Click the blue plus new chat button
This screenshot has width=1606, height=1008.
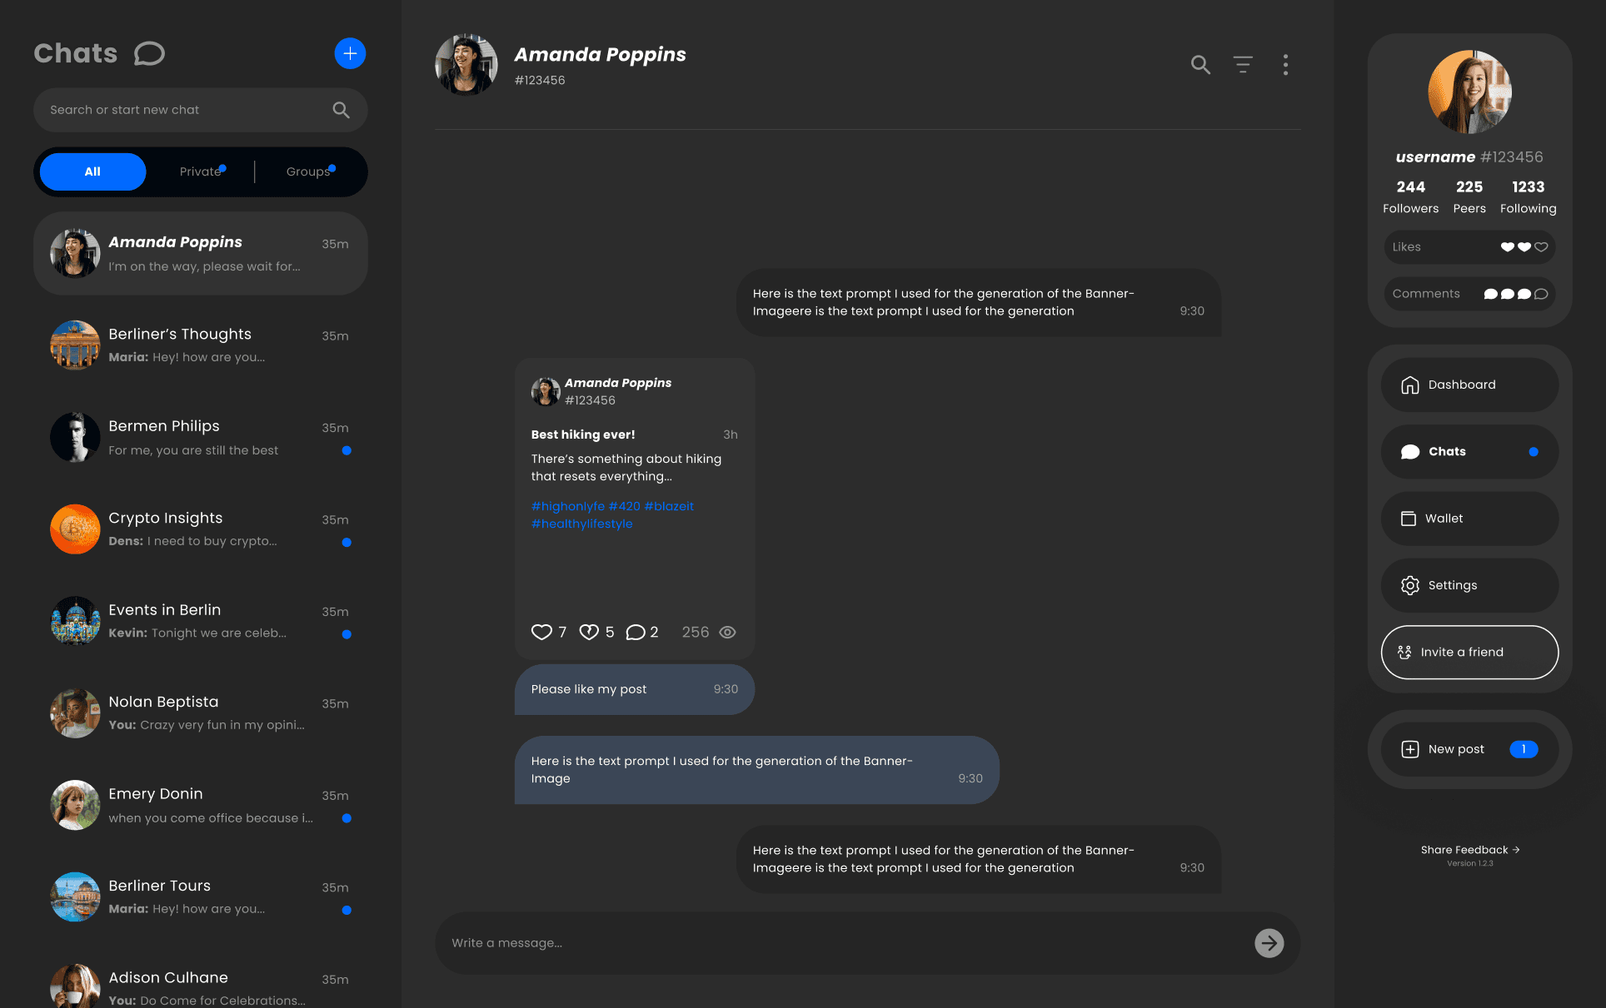click(x=350, y=53)
